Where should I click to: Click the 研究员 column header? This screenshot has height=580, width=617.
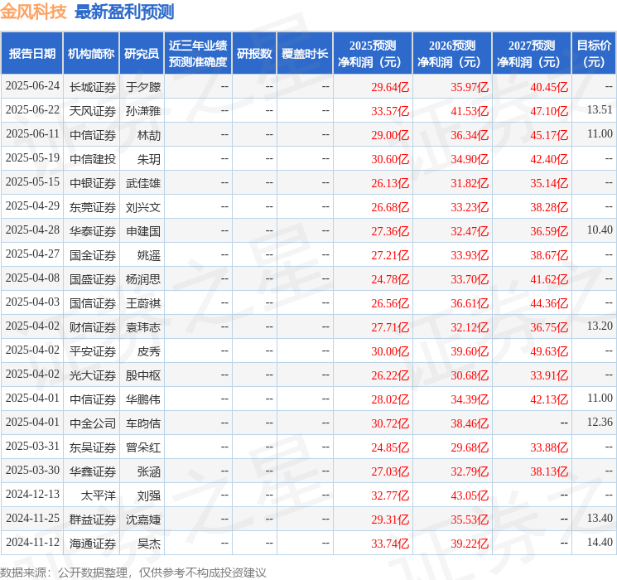tap(142, 54)
